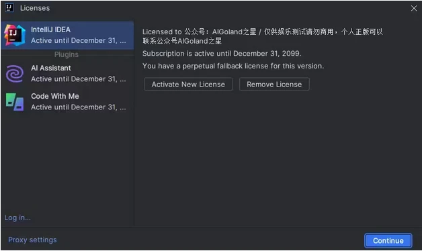Select Code With Me plugin entry
The image size is (422, 251).
(x=67, y=102)
